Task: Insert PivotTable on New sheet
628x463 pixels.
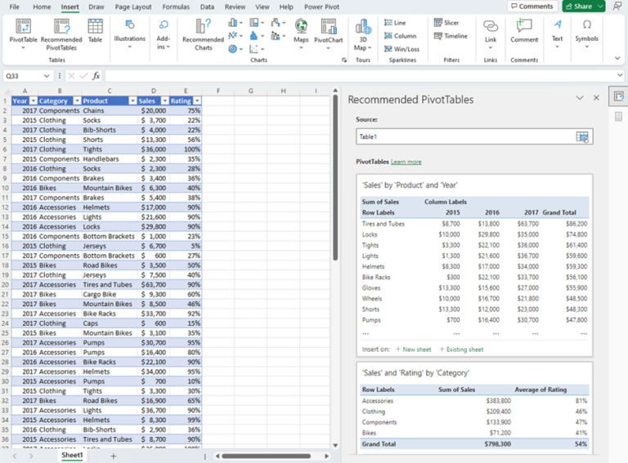Action: tap(413, 349)
